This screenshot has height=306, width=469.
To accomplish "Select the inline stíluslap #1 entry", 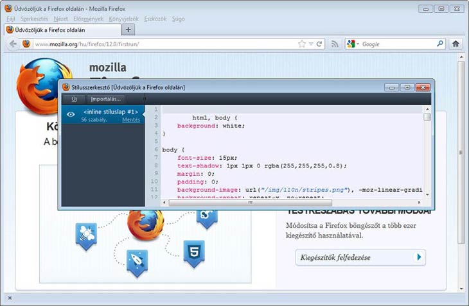I will point(103,115).
